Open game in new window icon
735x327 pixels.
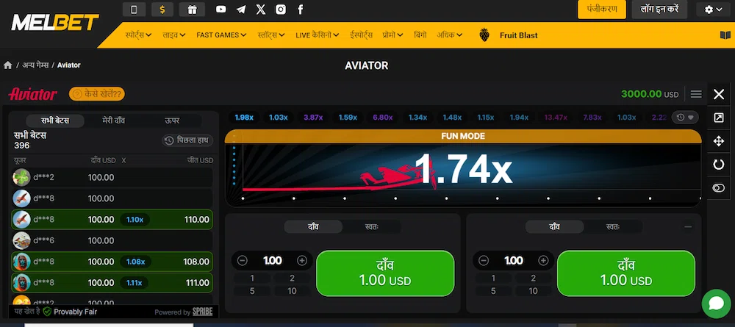tap(719, 118)
